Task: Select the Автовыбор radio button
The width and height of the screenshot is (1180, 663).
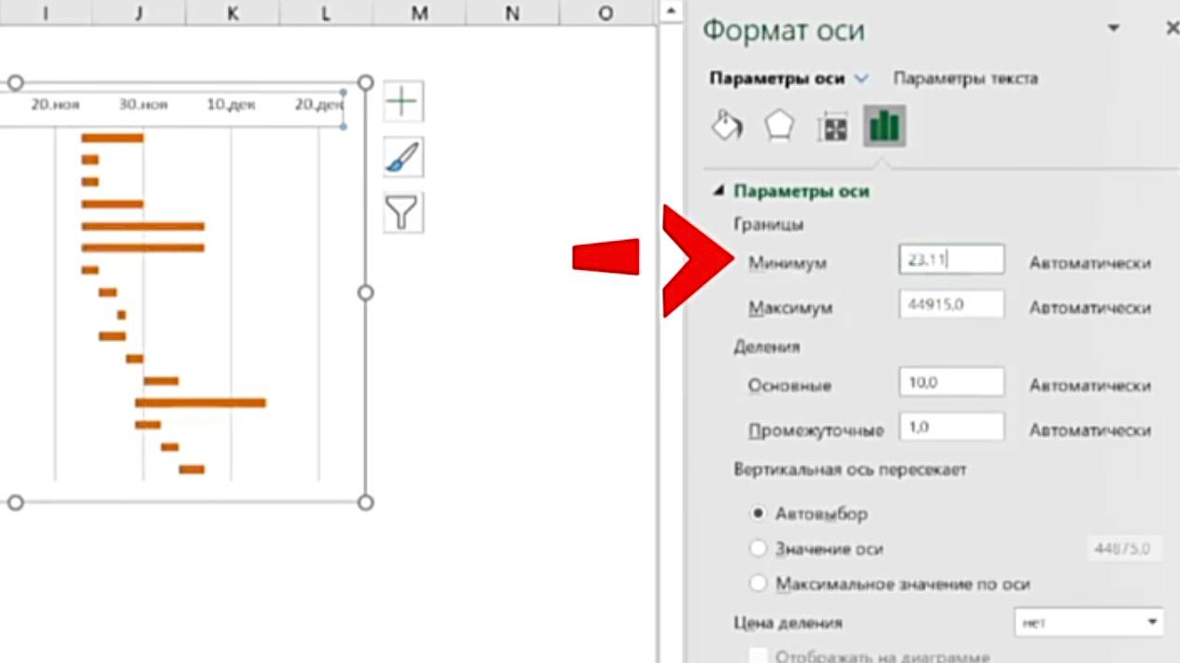Action: 759,514
